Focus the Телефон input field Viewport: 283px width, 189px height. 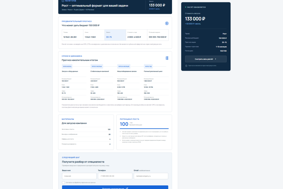pyautogui.click(x=115, y=176)
